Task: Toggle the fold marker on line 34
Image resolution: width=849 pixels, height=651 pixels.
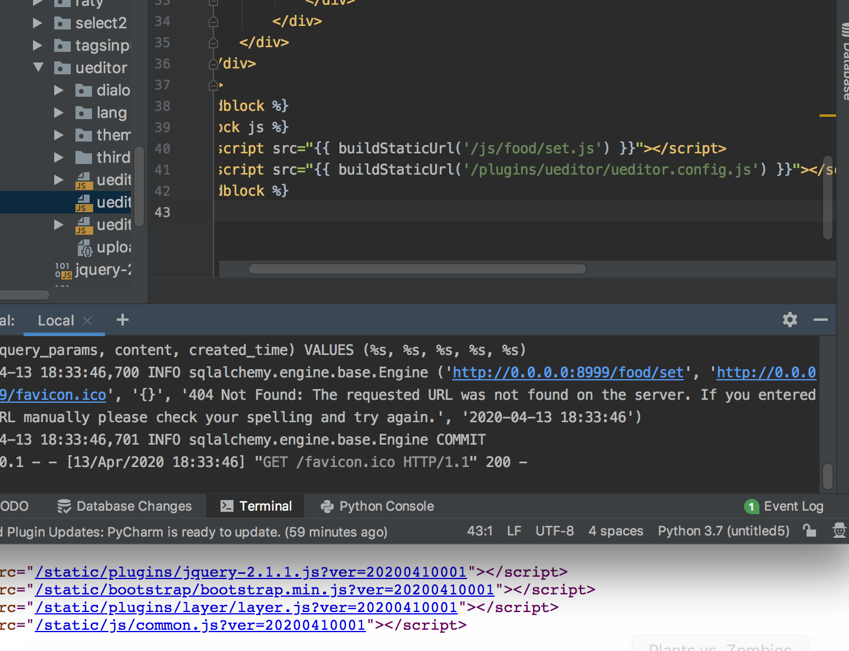Action: [213, 22]
